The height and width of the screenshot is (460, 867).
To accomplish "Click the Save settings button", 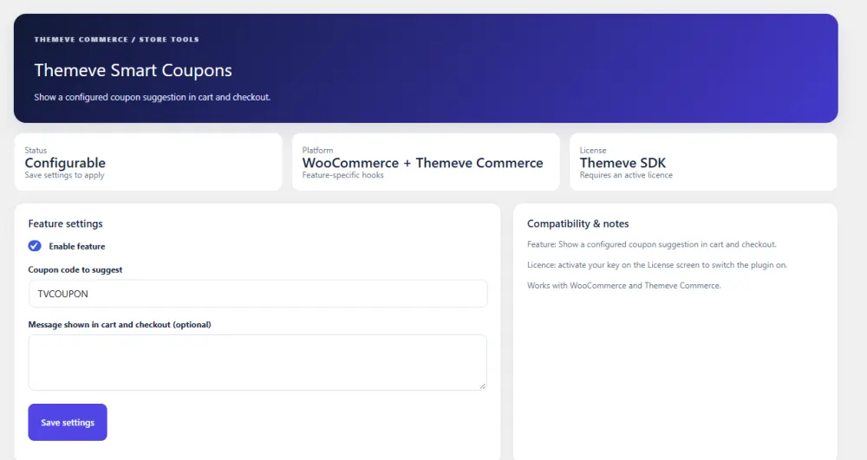I will (68, 422).
